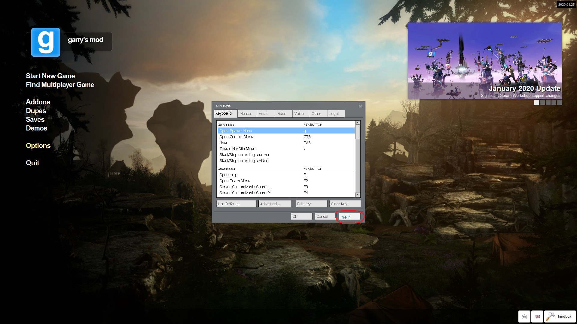Select the Toggle No-Clip Mode binding row
Screen dimensions: 577x324
tap(237, 149)
